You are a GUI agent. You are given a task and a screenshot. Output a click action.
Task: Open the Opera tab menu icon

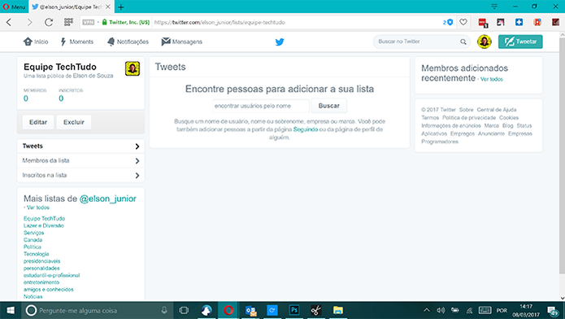pyautogui.click(x=494, y=7)
